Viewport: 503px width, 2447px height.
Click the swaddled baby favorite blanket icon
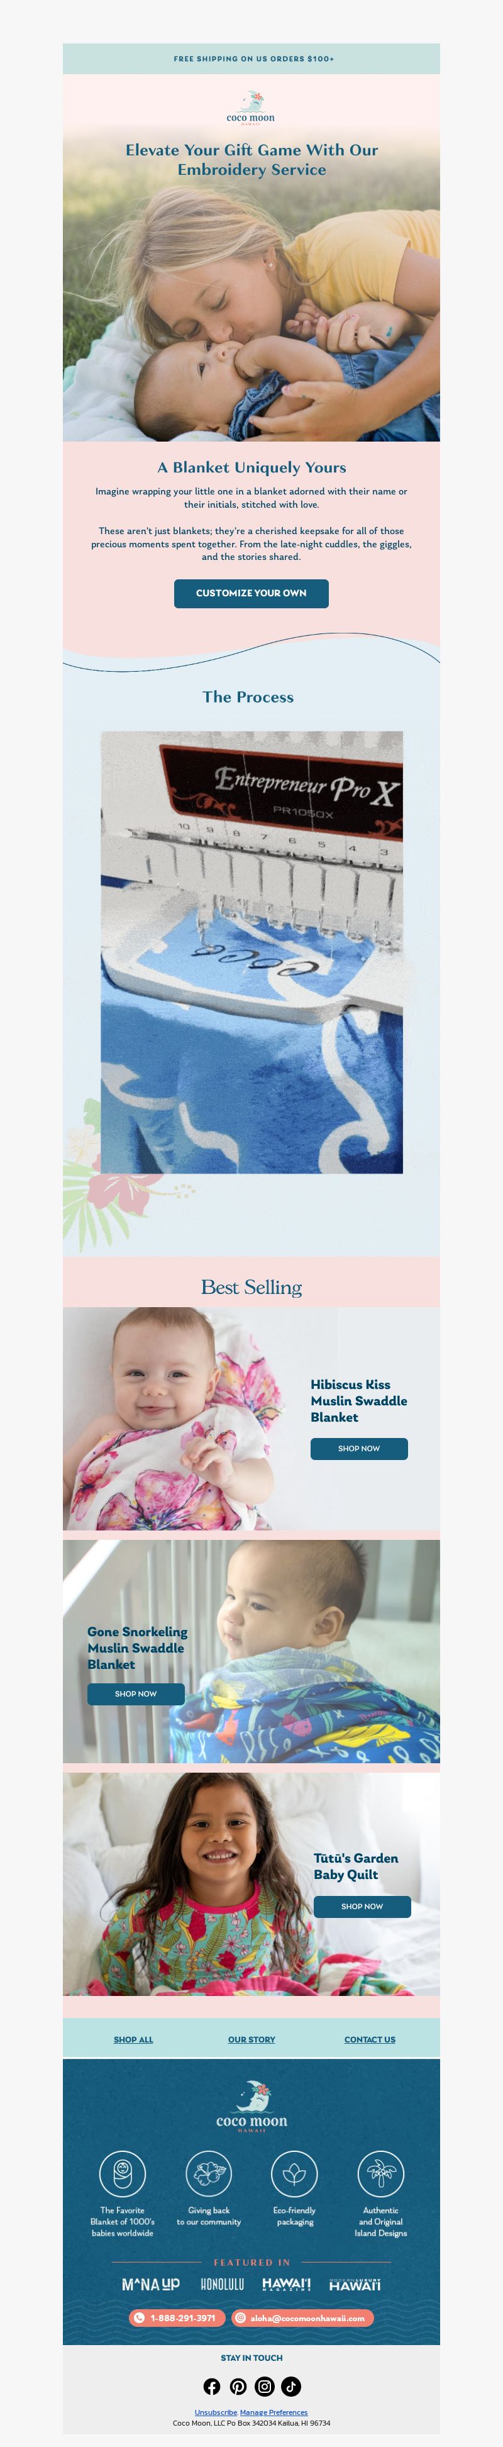point(123,2173)
